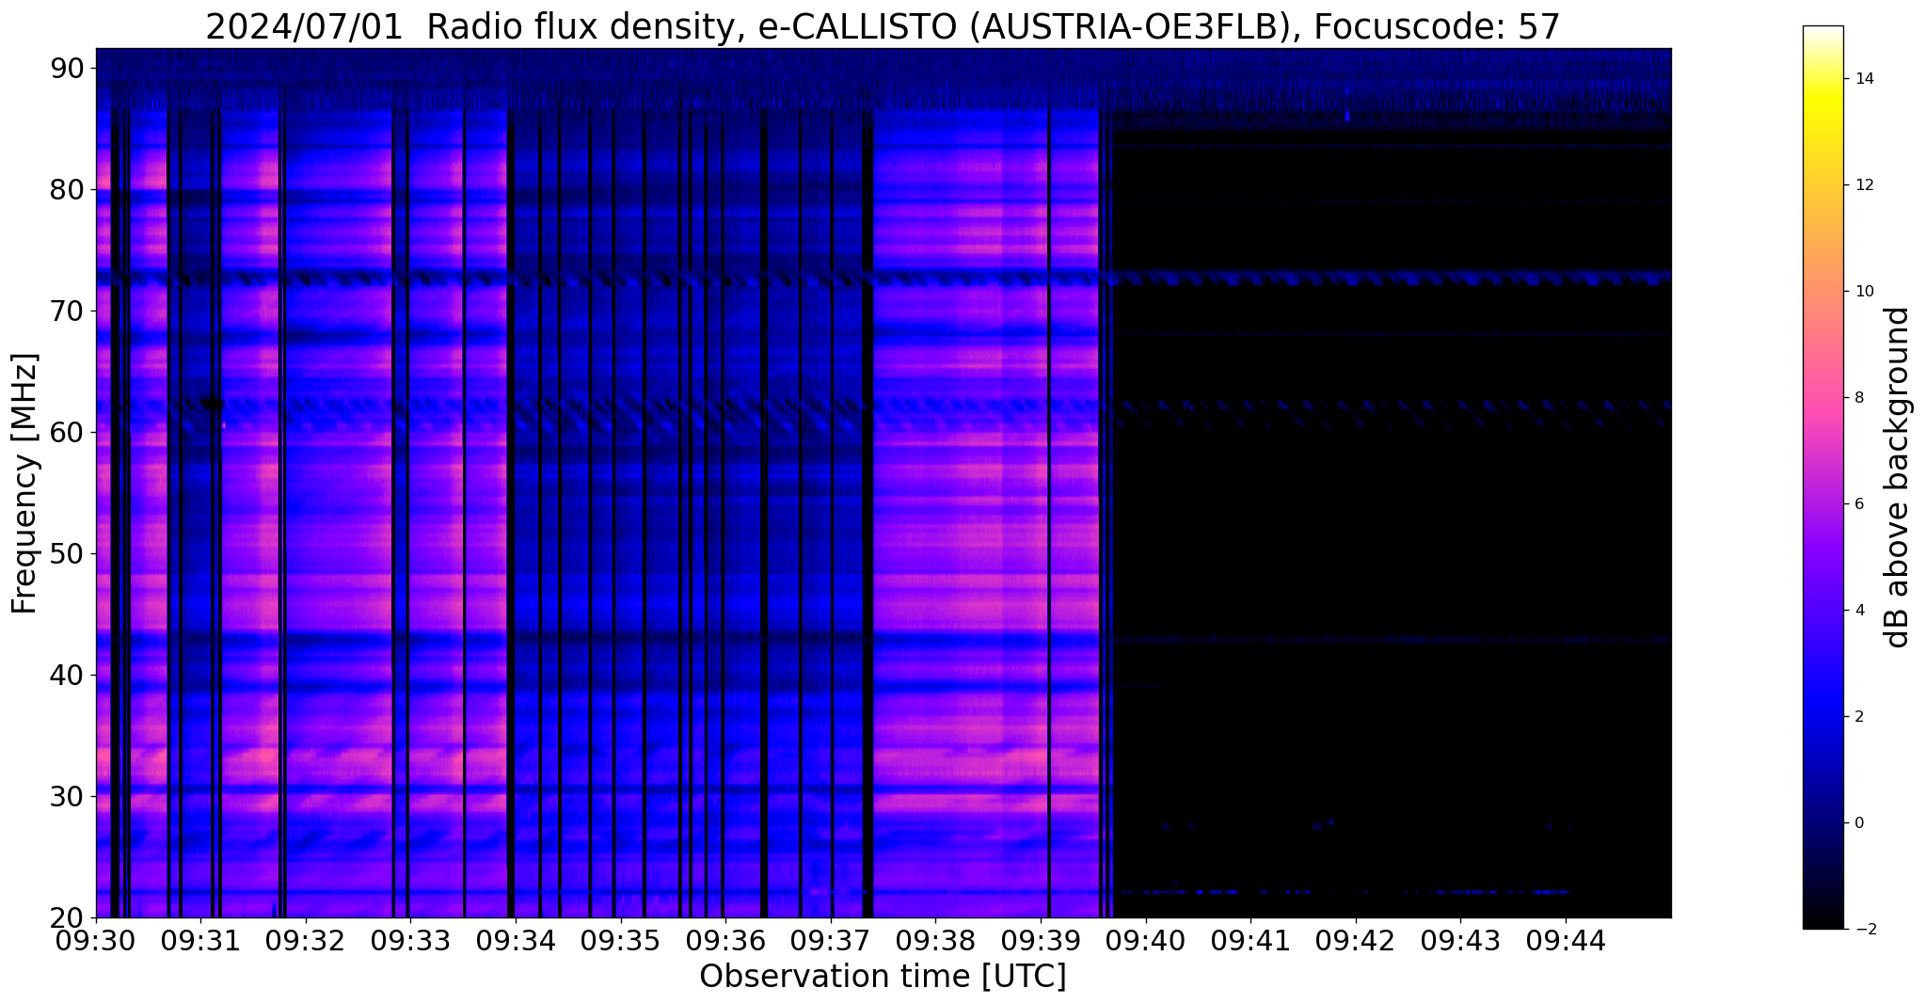The width and height of the screenshot is (1926, 1004).
Task: Click the 09:43 time tick label
Action: (1461, 941)
